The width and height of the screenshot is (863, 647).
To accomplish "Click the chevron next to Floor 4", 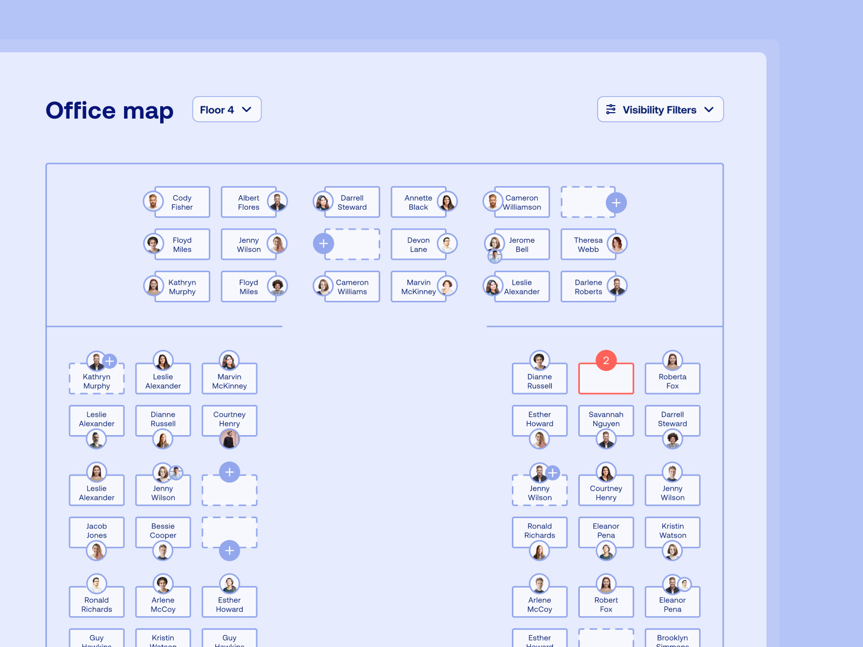I will click(x=248, y=109).
